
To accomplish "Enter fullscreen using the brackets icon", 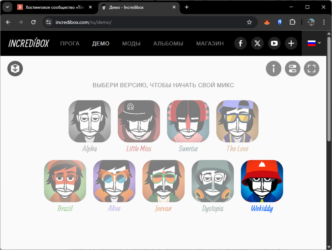I will (x=312, y=69).
